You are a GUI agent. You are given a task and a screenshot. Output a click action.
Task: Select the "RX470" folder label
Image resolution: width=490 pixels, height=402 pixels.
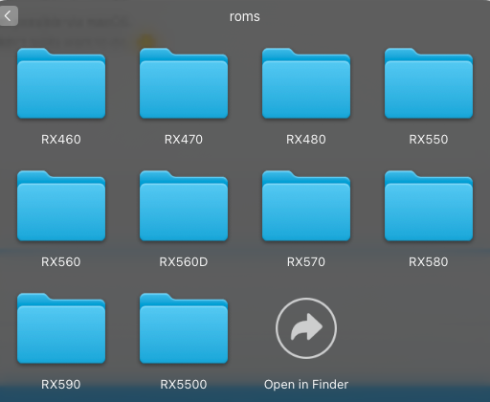tap(184, 140)
